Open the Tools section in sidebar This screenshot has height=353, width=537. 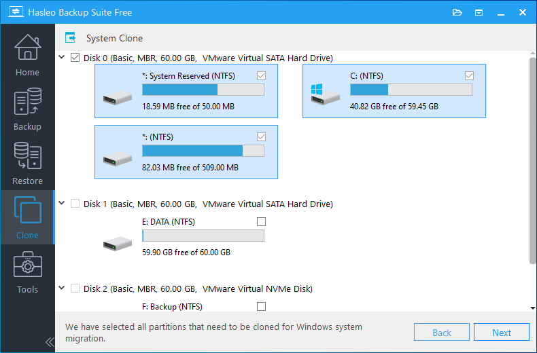tap(27, 272)
